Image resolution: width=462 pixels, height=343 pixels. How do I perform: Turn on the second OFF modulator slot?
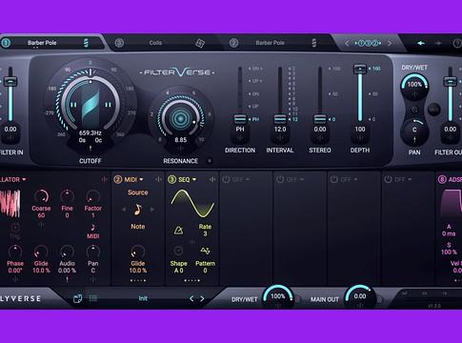[280, 179]
